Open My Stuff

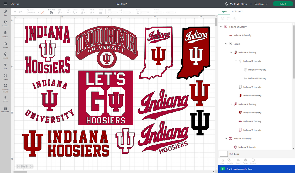pyautogui.click(x=235, y=4)
